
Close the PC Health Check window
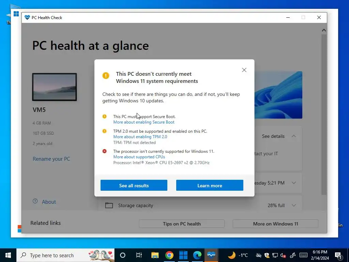[319, 18]
